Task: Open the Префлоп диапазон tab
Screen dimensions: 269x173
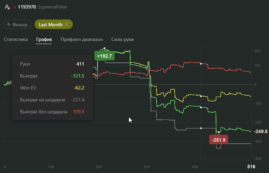Action: [81, 39]
